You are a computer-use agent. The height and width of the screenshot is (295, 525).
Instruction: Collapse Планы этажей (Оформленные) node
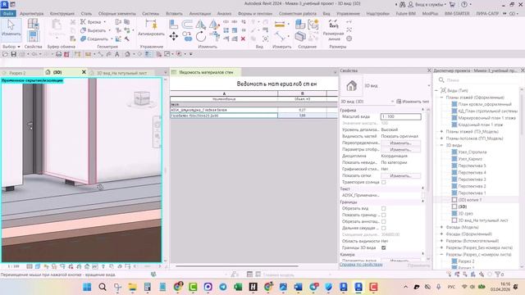click(441, 98)
